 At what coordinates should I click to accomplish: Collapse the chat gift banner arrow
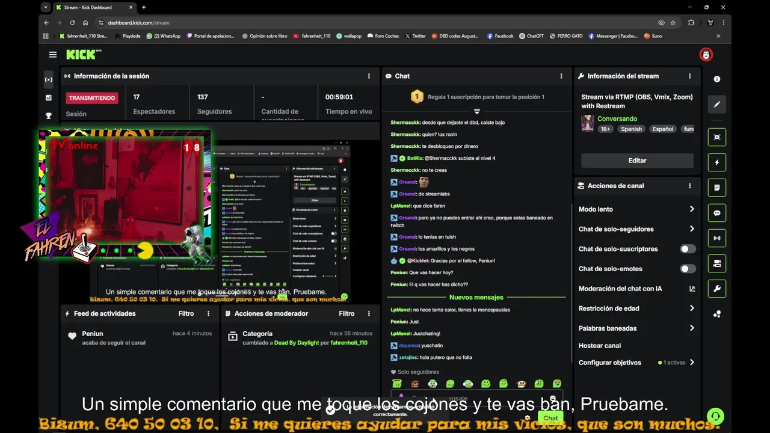click(x=476, y=111)
